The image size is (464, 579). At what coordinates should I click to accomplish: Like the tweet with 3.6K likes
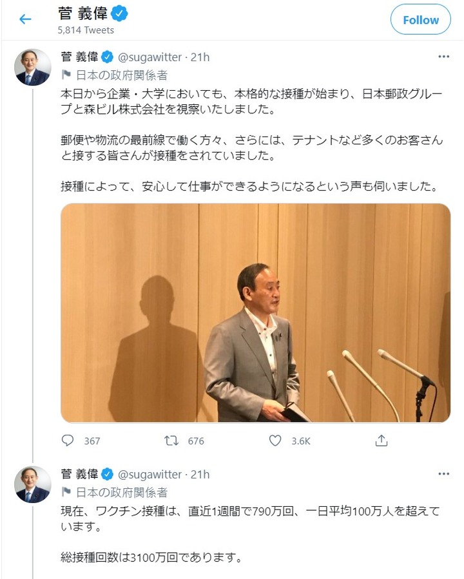[275, 441]
